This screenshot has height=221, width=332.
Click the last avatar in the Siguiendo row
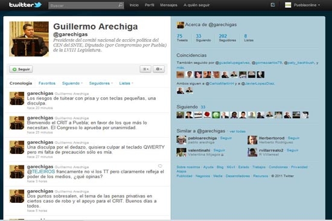click(305, 115)
